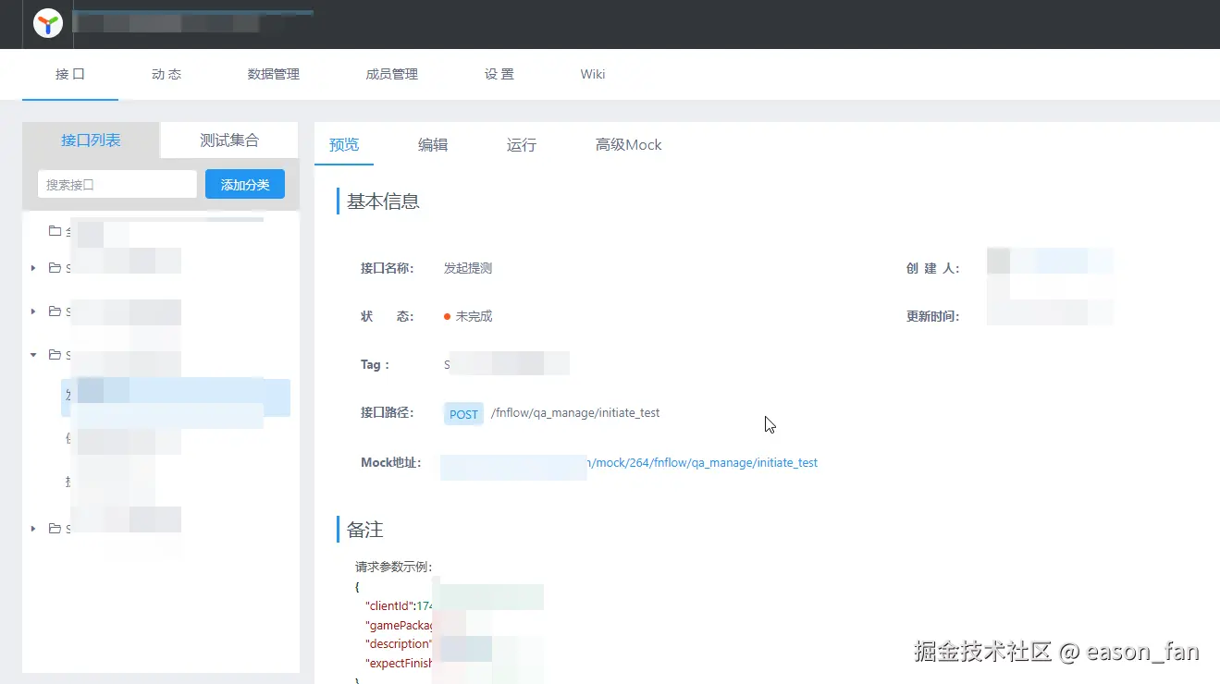
Task: Click the 请求参数示例 label
Action: coord(394,567)
